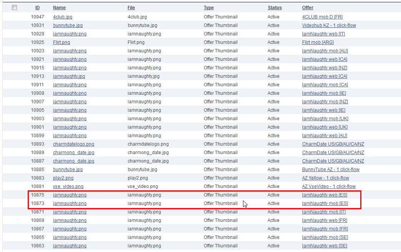Go to the IamNaughty web [FR] offer
Image resolution: width=401 pixels, height=252 pixels.
tap(324, 220)
